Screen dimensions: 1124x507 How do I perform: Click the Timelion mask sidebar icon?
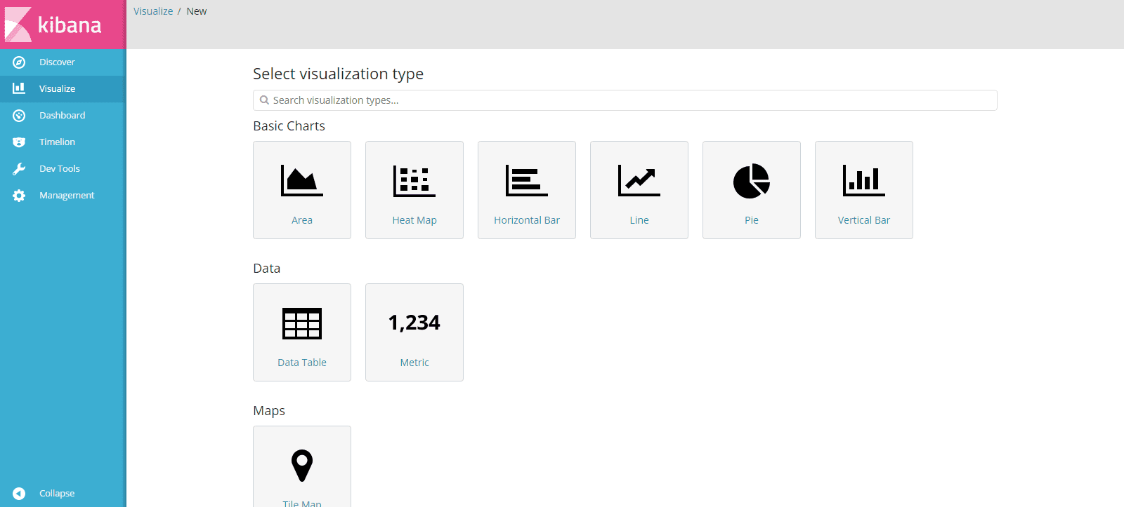[19, 142]
